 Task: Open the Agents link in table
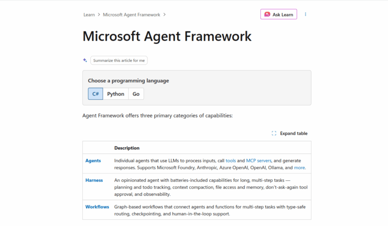tap(93, 161)
